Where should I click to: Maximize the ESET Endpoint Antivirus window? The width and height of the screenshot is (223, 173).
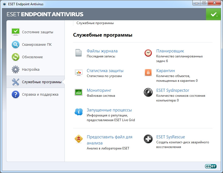[204, 3]
